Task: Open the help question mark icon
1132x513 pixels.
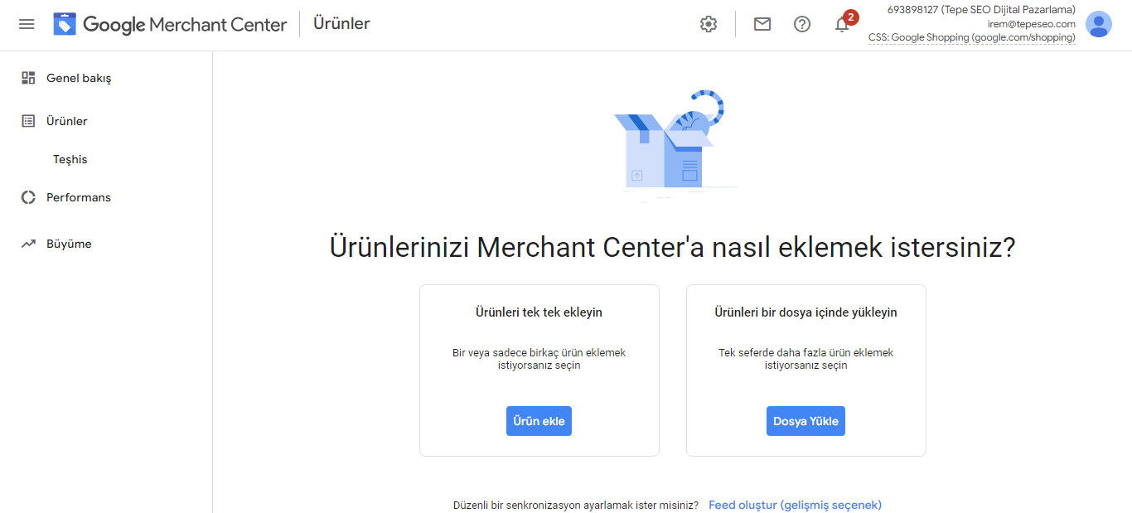Action: tap(802, 24)
